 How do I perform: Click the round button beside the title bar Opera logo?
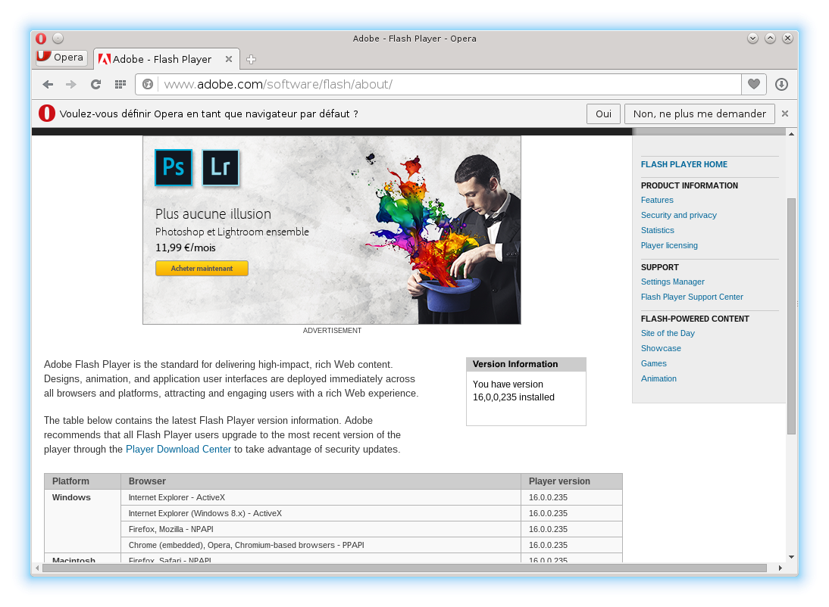[58, 38]
